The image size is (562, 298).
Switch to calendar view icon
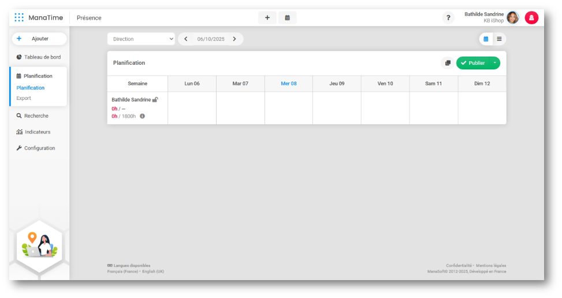[x=486, y=39]
